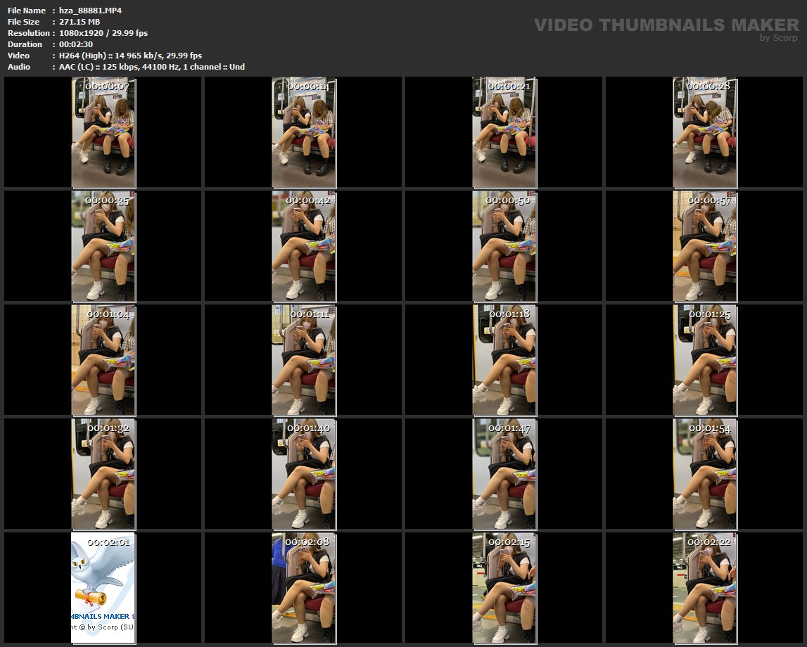Click the "by Scorp" credit text

pos(778,38)
